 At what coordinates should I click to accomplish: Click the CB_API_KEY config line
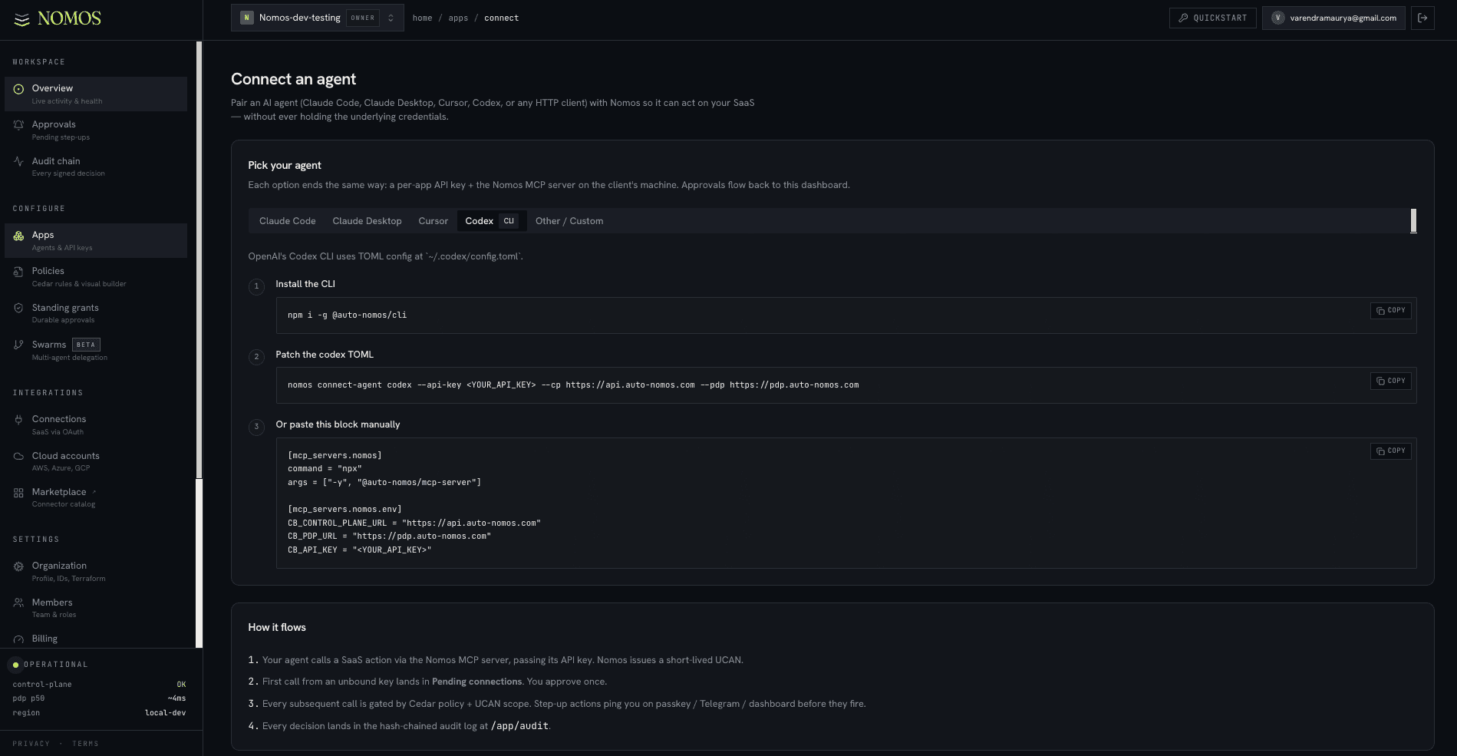pos(359,550)
